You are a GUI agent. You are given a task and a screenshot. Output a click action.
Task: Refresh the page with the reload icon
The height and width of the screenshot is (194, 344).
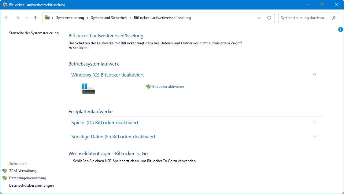pos(269,18)
